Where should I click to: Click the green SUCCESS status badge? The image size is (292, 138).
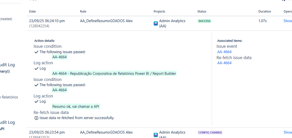pos(204,21)
